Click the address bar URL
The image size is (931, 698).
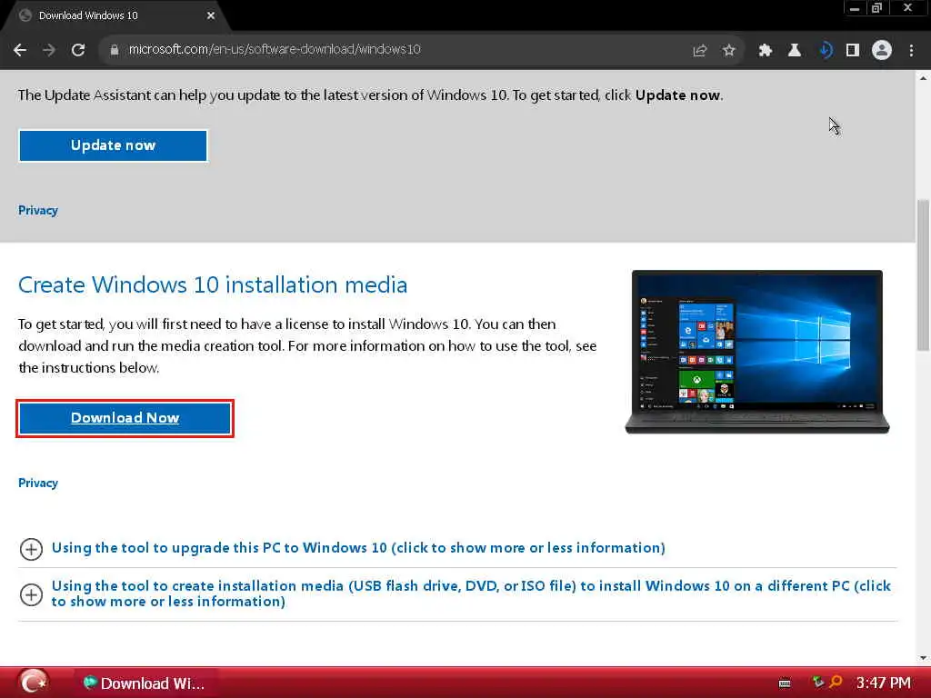(x=275, y=49)
